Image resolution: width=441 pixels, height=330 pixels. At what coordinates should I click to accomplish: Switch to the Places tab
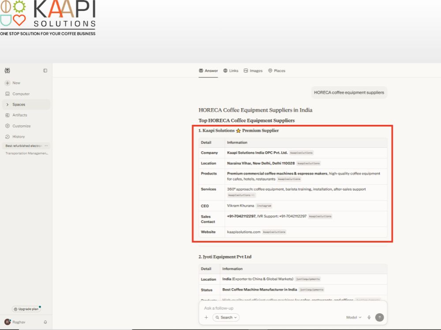[x=277, y=71]
